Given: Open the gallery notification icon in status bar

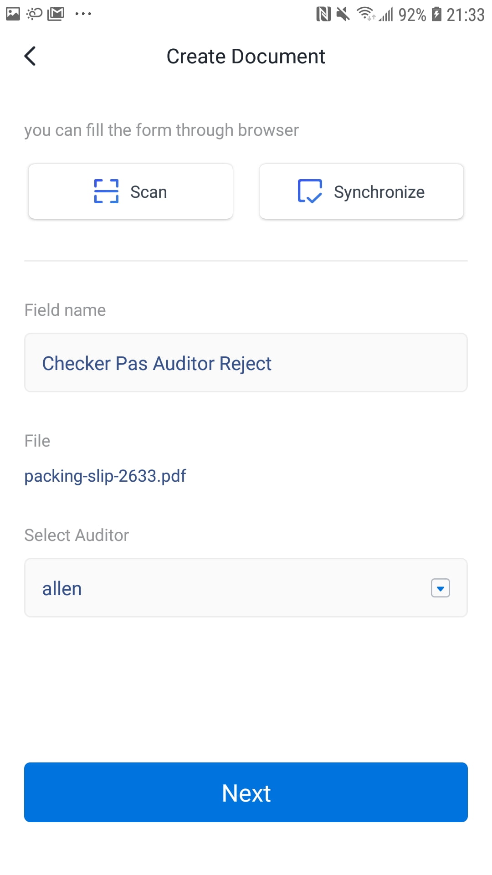Looking at the screenshot, I should 13,14.
